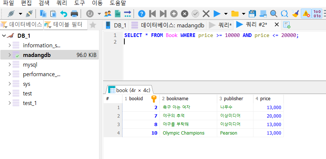Image resolution: width=326 pixels, height=159 pixels.
Task: Click the find text magnifier icon
Action: [x=273, y=14]
